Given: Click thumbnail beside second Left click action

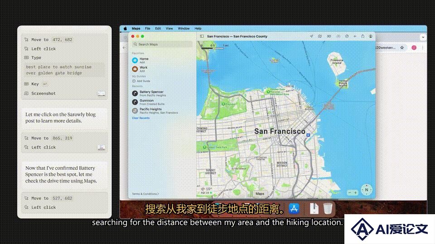Looking at the screenshot, I should (x=101, y=147).
